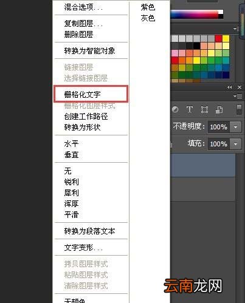Set text orientation to 水平

(x=71, y=144)
